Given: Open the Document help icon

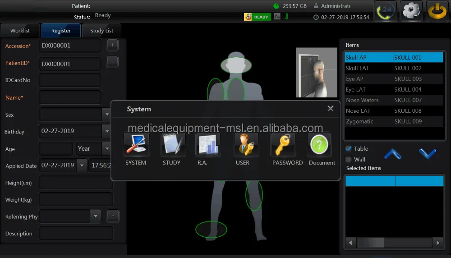Looking at the screenshot, I should [319, 145].
